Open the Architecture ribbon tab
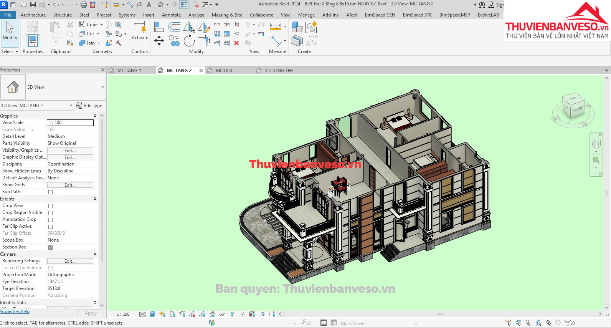The image size is (611, 328). 33,15
